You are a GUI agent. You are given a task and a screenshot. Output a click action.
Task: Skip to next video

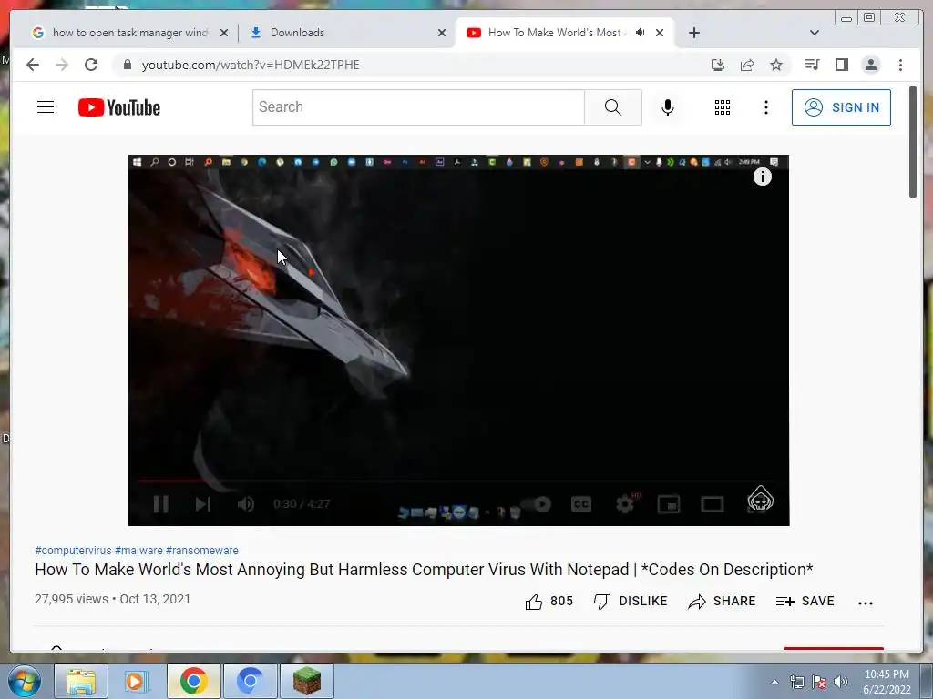click(x=203, y=504)
